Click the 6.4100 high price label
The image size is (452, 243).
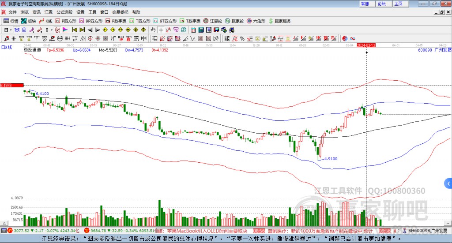pos(42,93)
